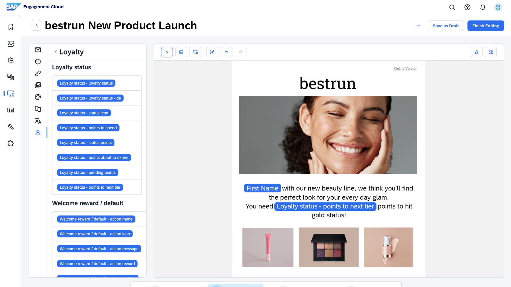Open the puzzle piece add-ons icon
The height and width of the screenshot is (287, 511).
coord(11,143)
